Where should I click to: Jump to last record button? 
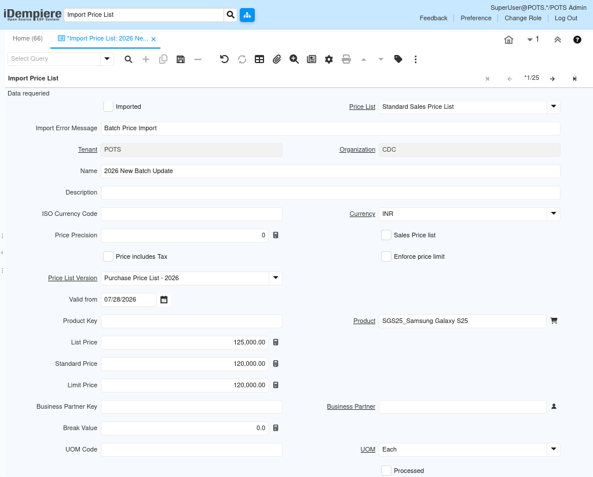[574, 79]
